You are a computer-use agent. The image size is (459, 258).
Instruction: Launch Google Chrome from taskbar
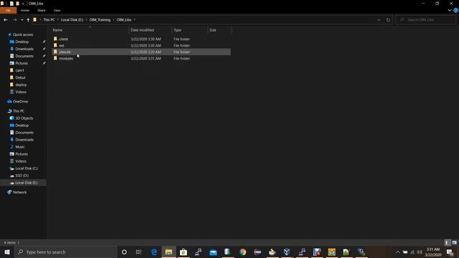242,252
